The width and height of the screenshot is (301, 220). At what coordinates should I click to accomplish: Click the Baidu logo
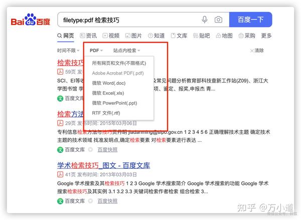[30, 20]
